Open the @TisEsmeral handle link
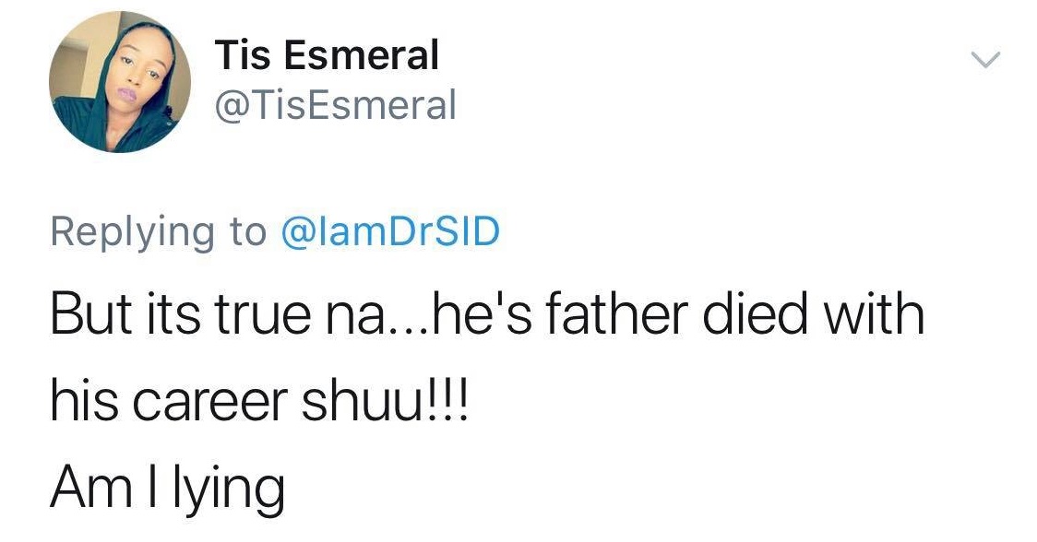This screenshot has width=1037, height=542. pyautogui.click(x=335, y=106)
